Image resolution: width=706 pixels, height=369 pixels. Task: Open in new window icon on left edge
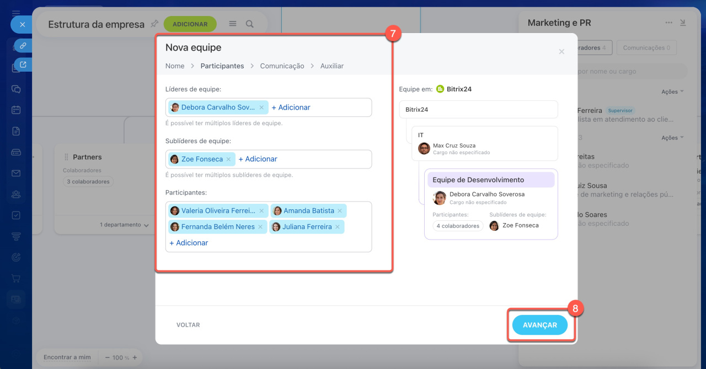point(23,64)
